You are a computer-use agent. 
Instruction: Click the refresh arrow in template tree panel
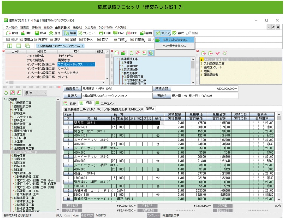(x=131, y=53)
